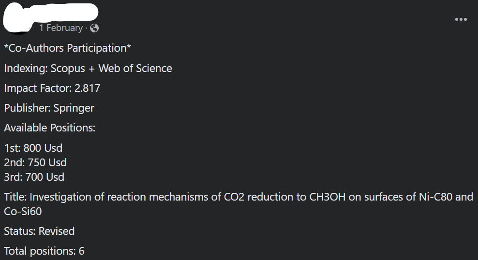Click the "2nd: 750 Usd" line

coord(35,162)
